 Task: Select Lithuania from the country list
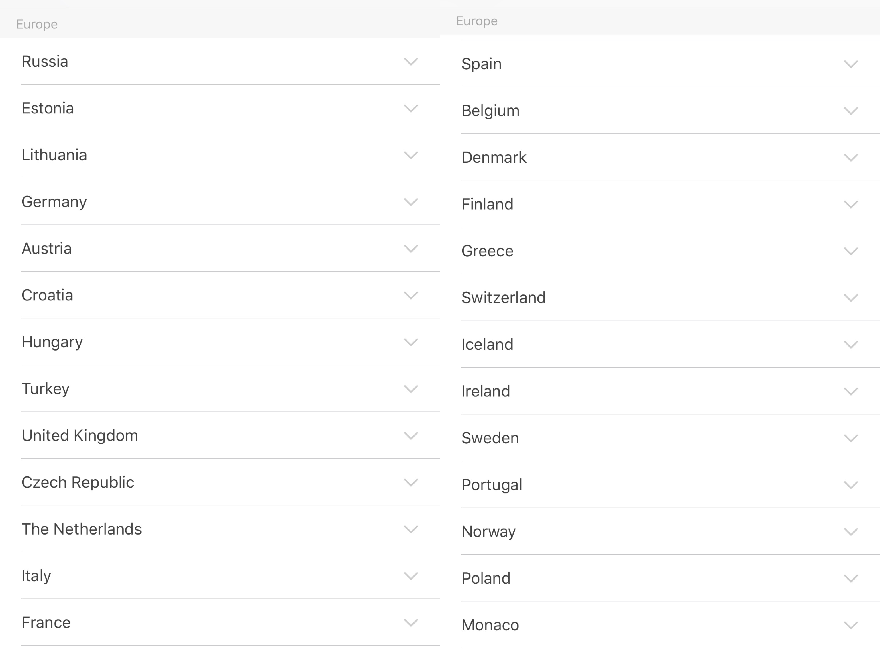pyautogui.click(x=54, y=155)
